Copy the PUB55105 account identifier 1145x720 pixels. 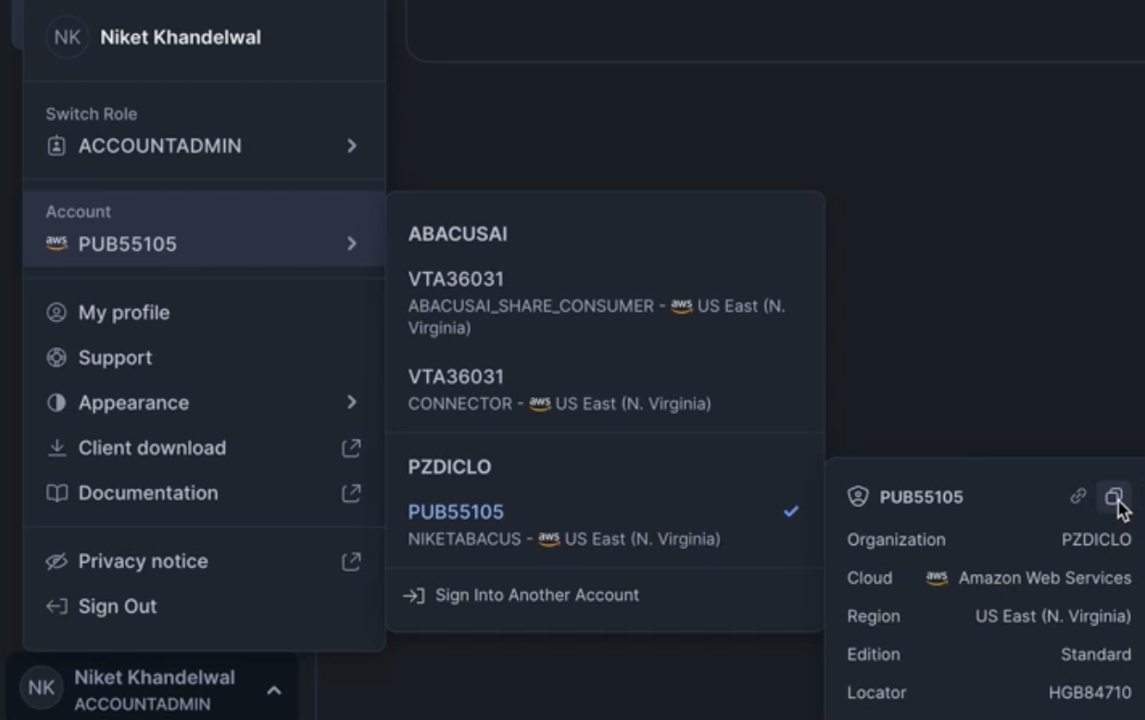point(1114,497)
